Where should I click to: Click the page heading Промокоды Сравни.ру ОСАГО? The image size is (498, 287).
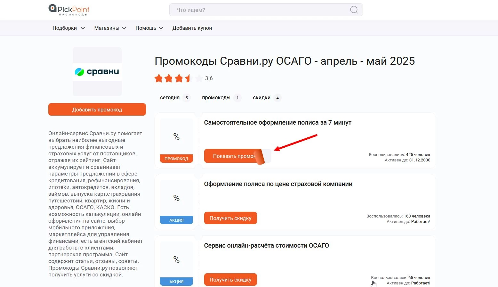[x=285, y=61]
